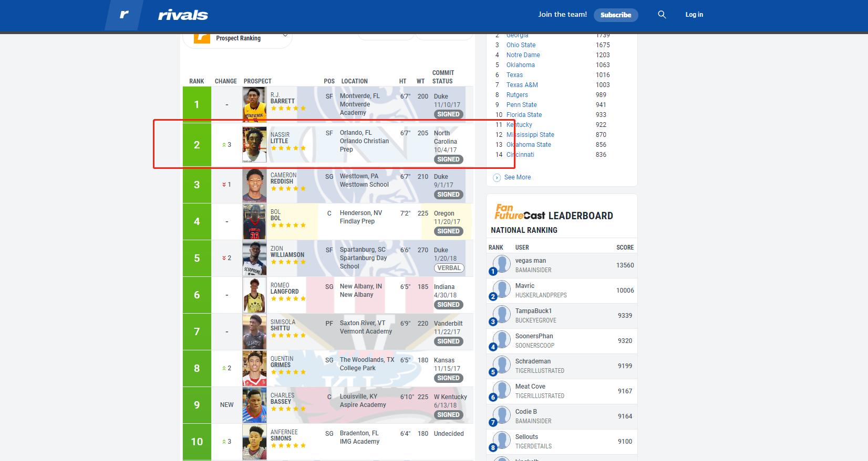Click Mavric's avatar icon
The image size is (868, 461).
click(502, 290)
